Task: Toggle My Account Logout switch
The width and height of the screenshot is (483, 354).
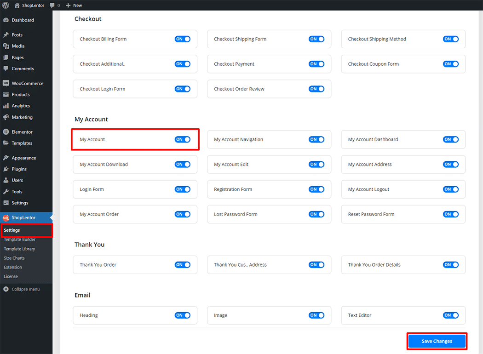Action: 451,189
